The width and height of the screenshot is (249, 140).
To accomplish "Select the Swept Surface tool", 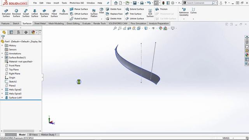I will click(x=26, y=13).
